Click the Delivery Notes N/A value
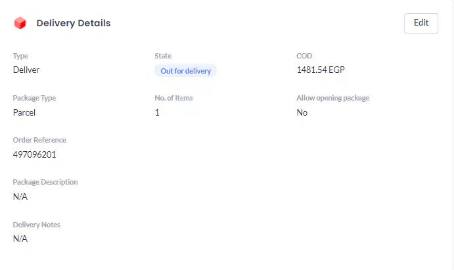 (20, 238)
